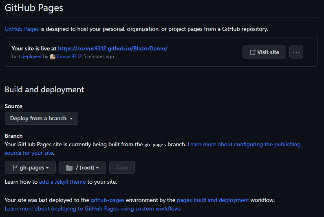Open the pages build and deployment workflow link
The width and height of the screenshot is (324, 217).
tap(213, 200)
